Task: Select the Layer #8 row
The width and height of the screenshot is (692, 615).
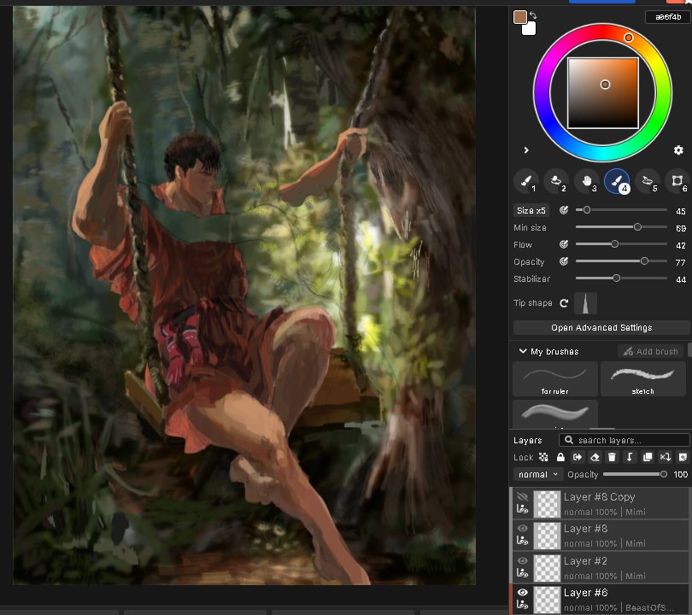Action: tap(601, 536)
